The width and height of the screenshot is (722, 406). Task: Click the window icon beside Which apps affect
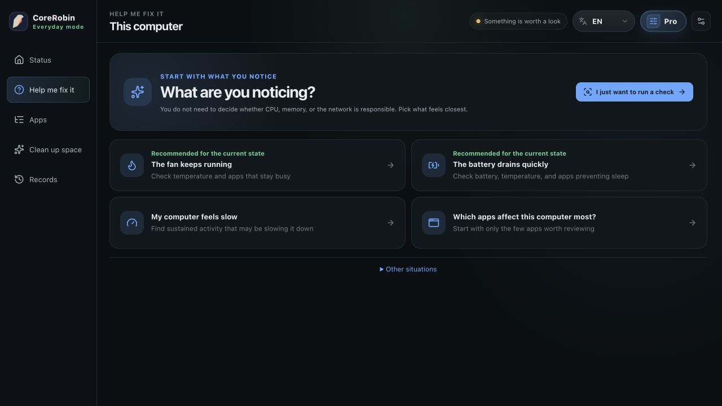[434, 223]
